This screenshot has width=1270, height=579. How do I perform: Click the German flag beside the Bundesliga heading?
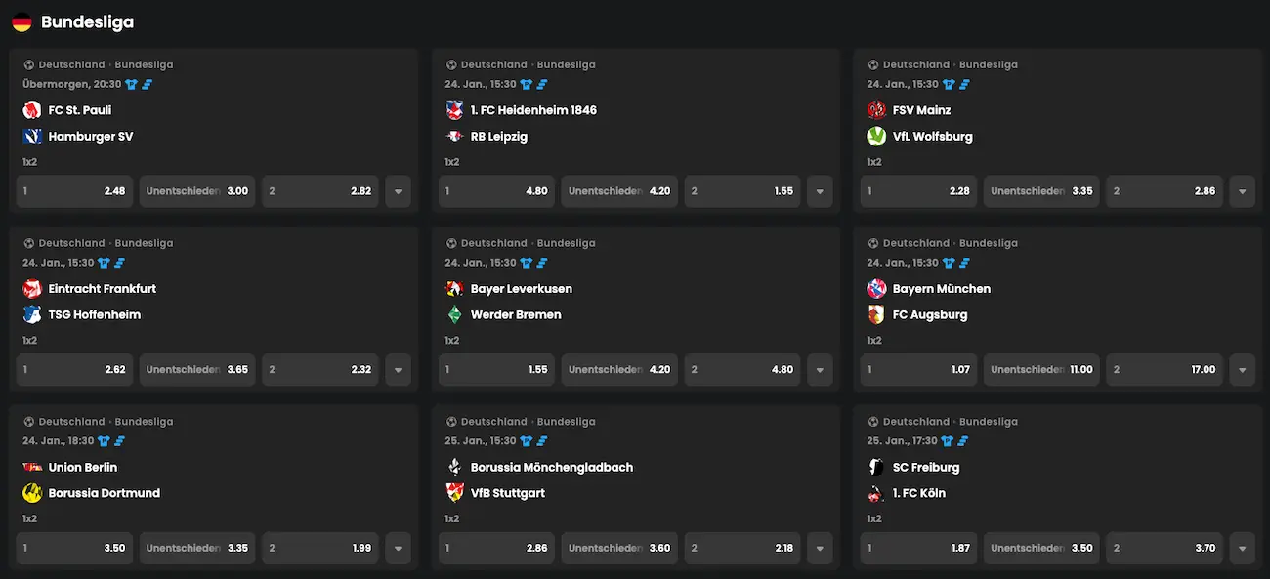pyautogui.click(x=23, y=21)
